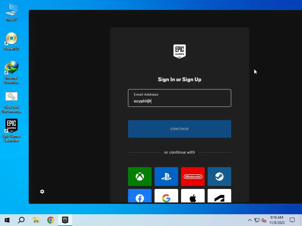Image resolution: width=302 pixels, height=226 pixels.
Task: Open the launcher settings gear icon
Action: 42,192
